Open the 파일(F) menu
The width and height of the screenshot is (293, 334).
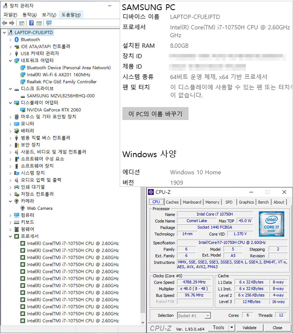click(x=10, y=15)
